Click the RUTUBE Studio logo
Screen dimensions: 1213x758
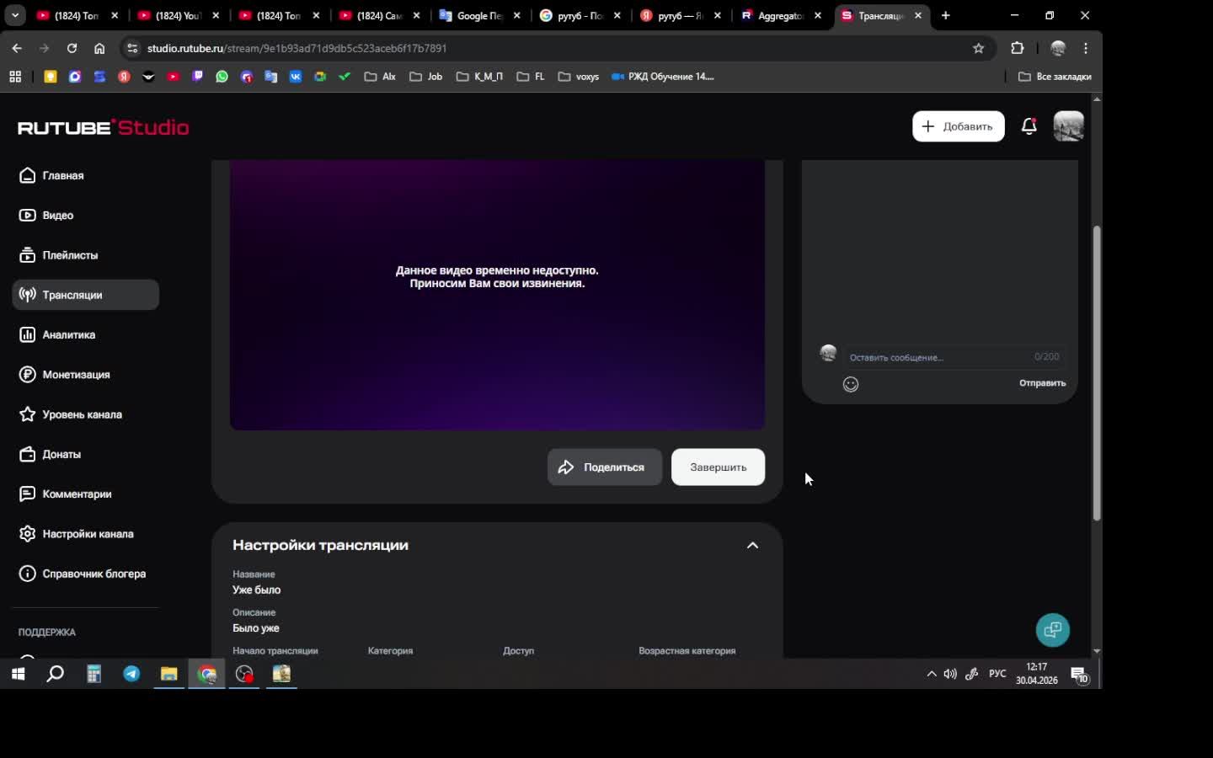(104, 127)
